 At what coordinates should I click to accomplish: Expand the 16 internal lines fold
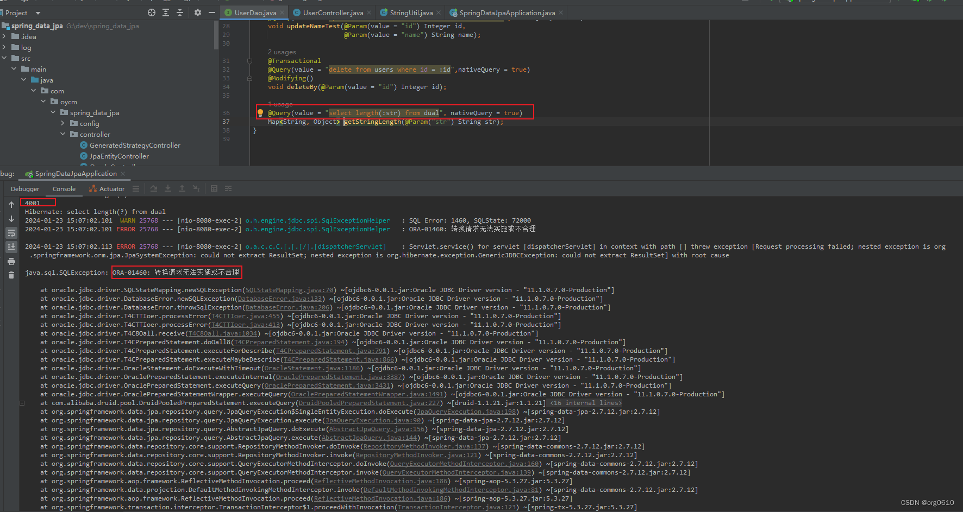[585, 403]
